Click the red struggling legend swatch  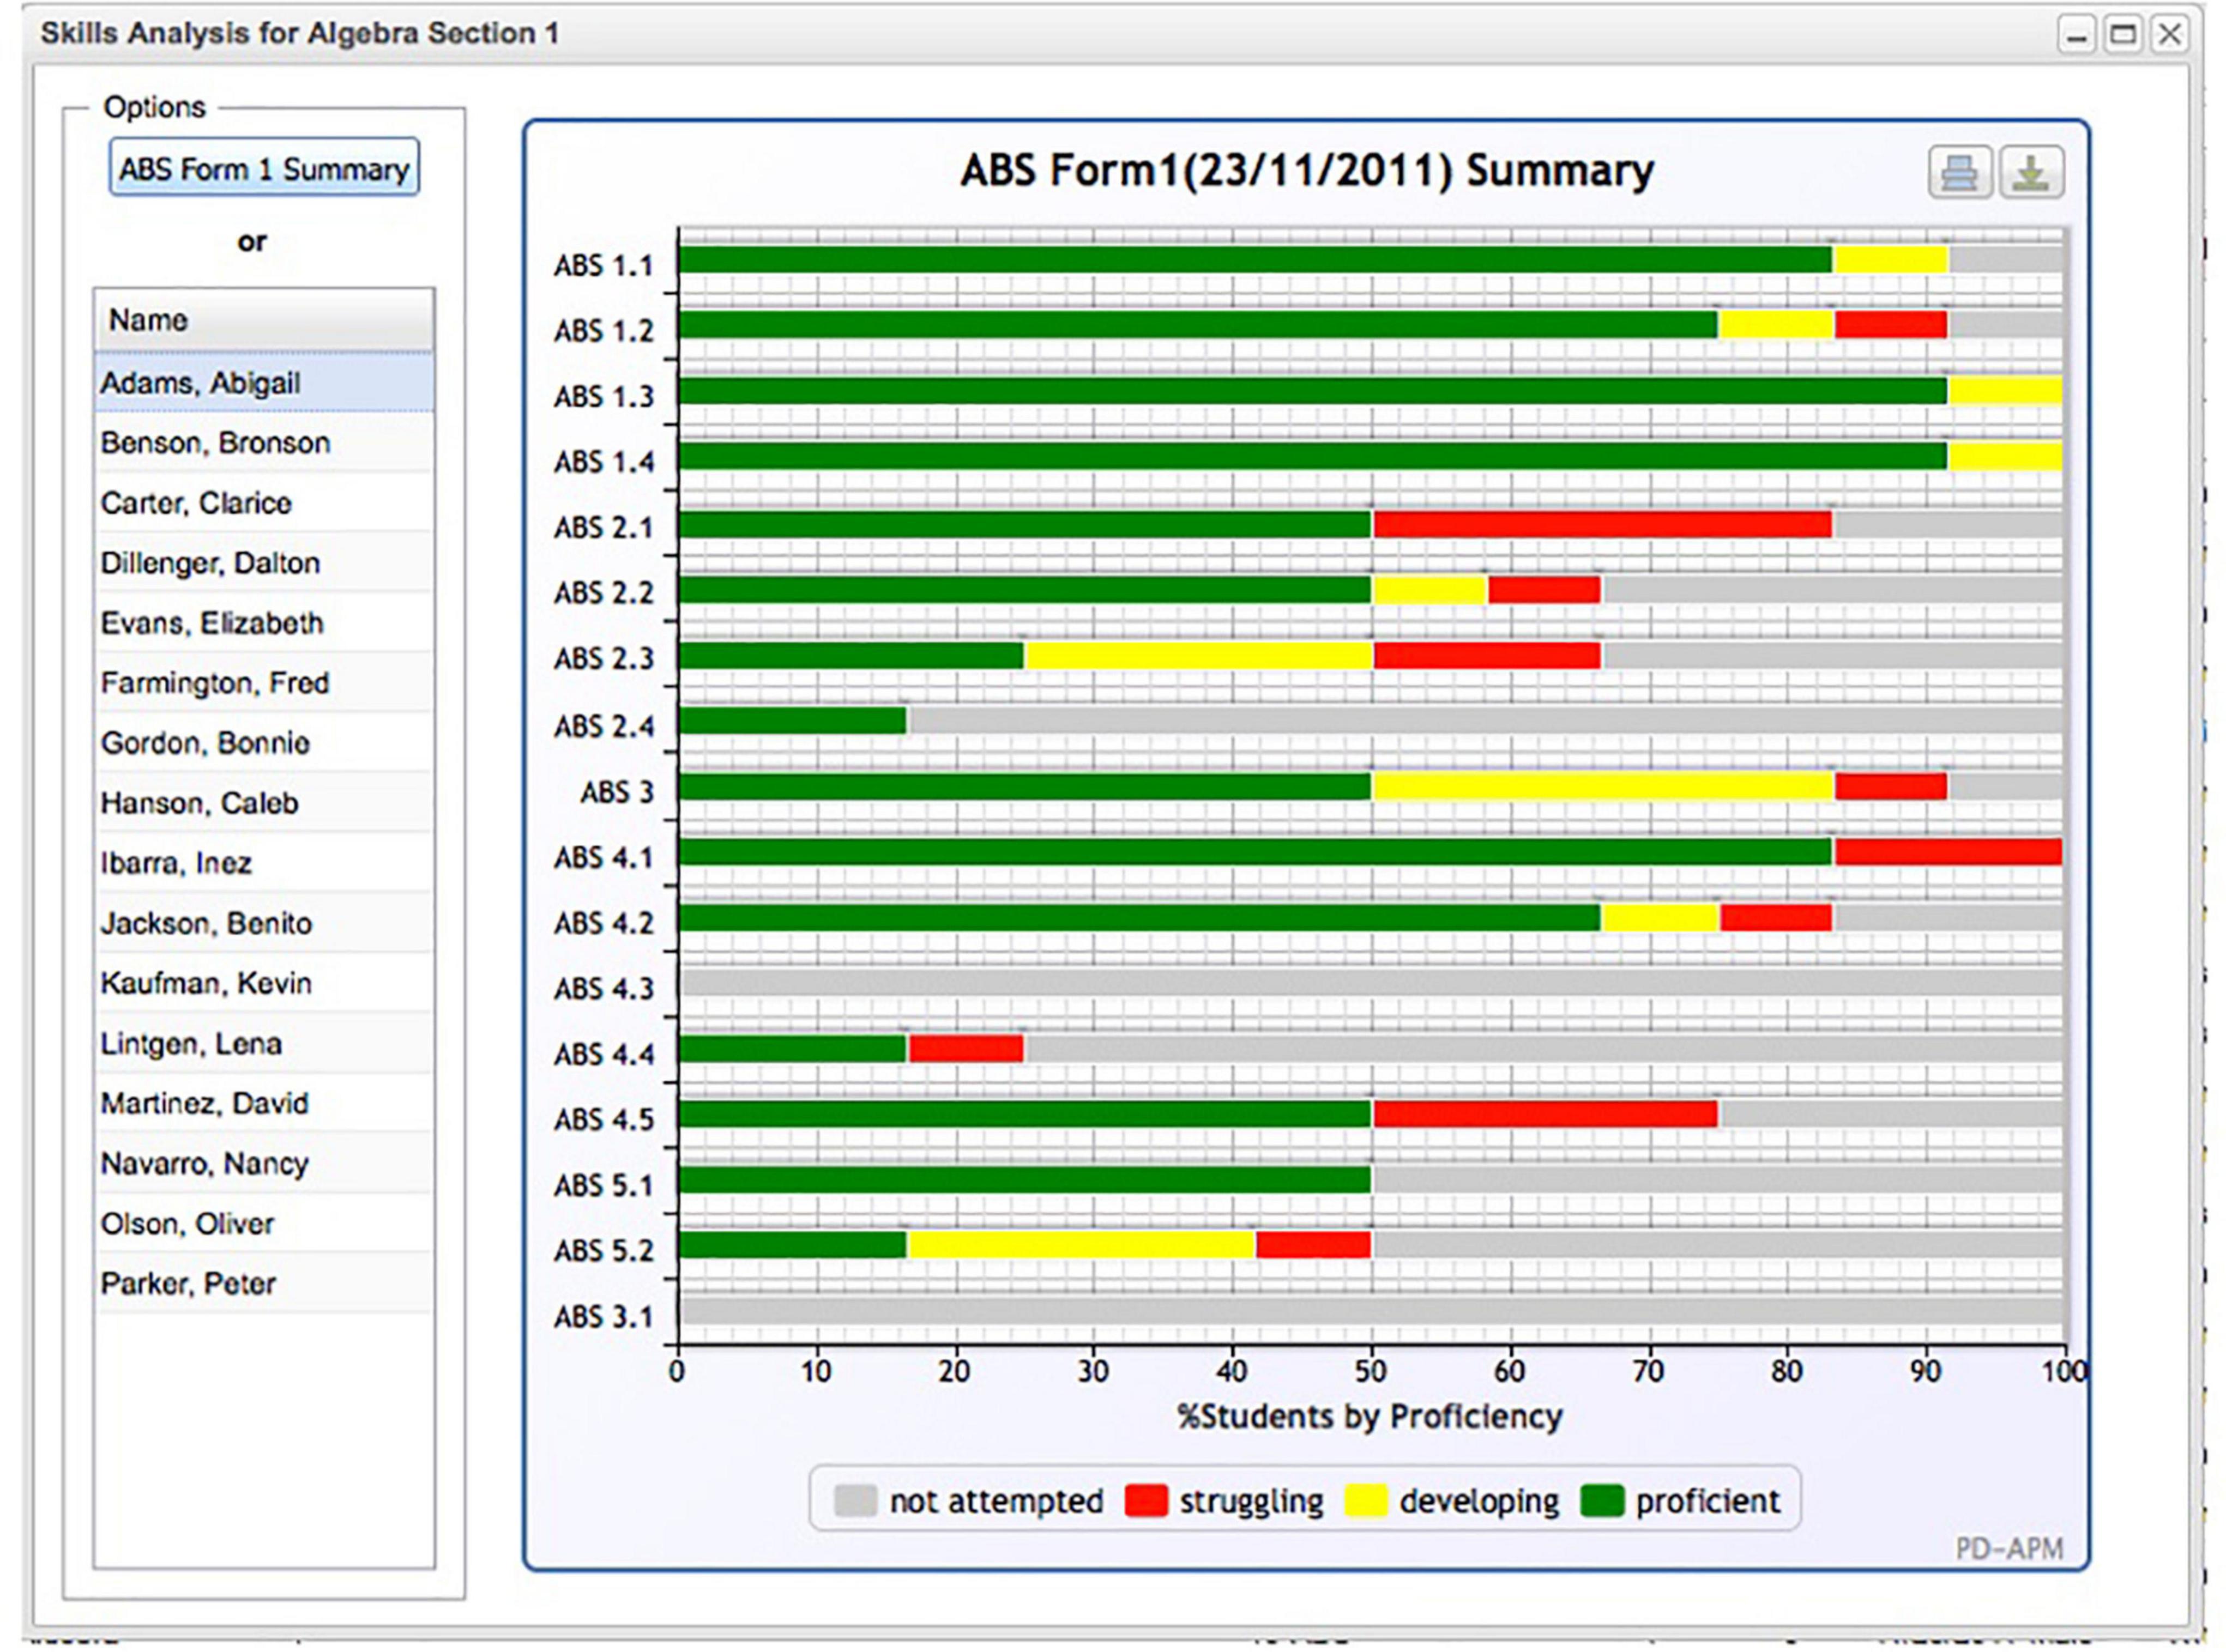pyautogui.click(x=1146, y=1500)
